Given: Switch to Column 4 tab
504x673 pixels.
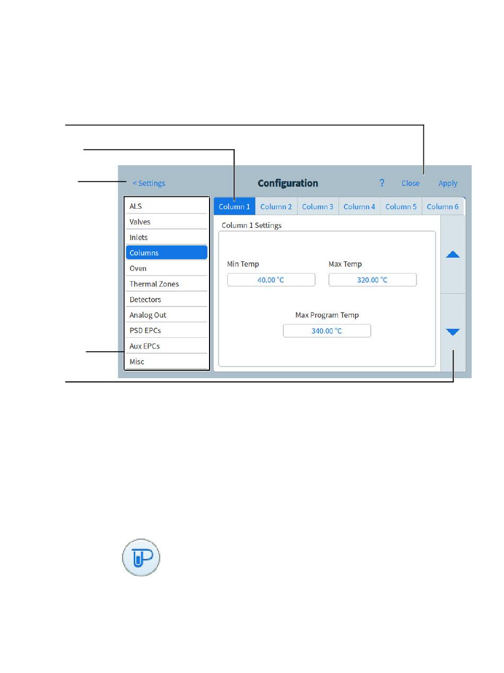Looking at the screenshot, I should pyautogui.click(x=359, y=207).
